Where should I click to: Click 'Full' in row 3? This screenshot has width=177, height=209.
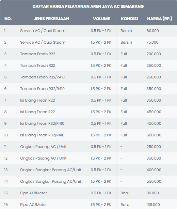click(124, 54)
